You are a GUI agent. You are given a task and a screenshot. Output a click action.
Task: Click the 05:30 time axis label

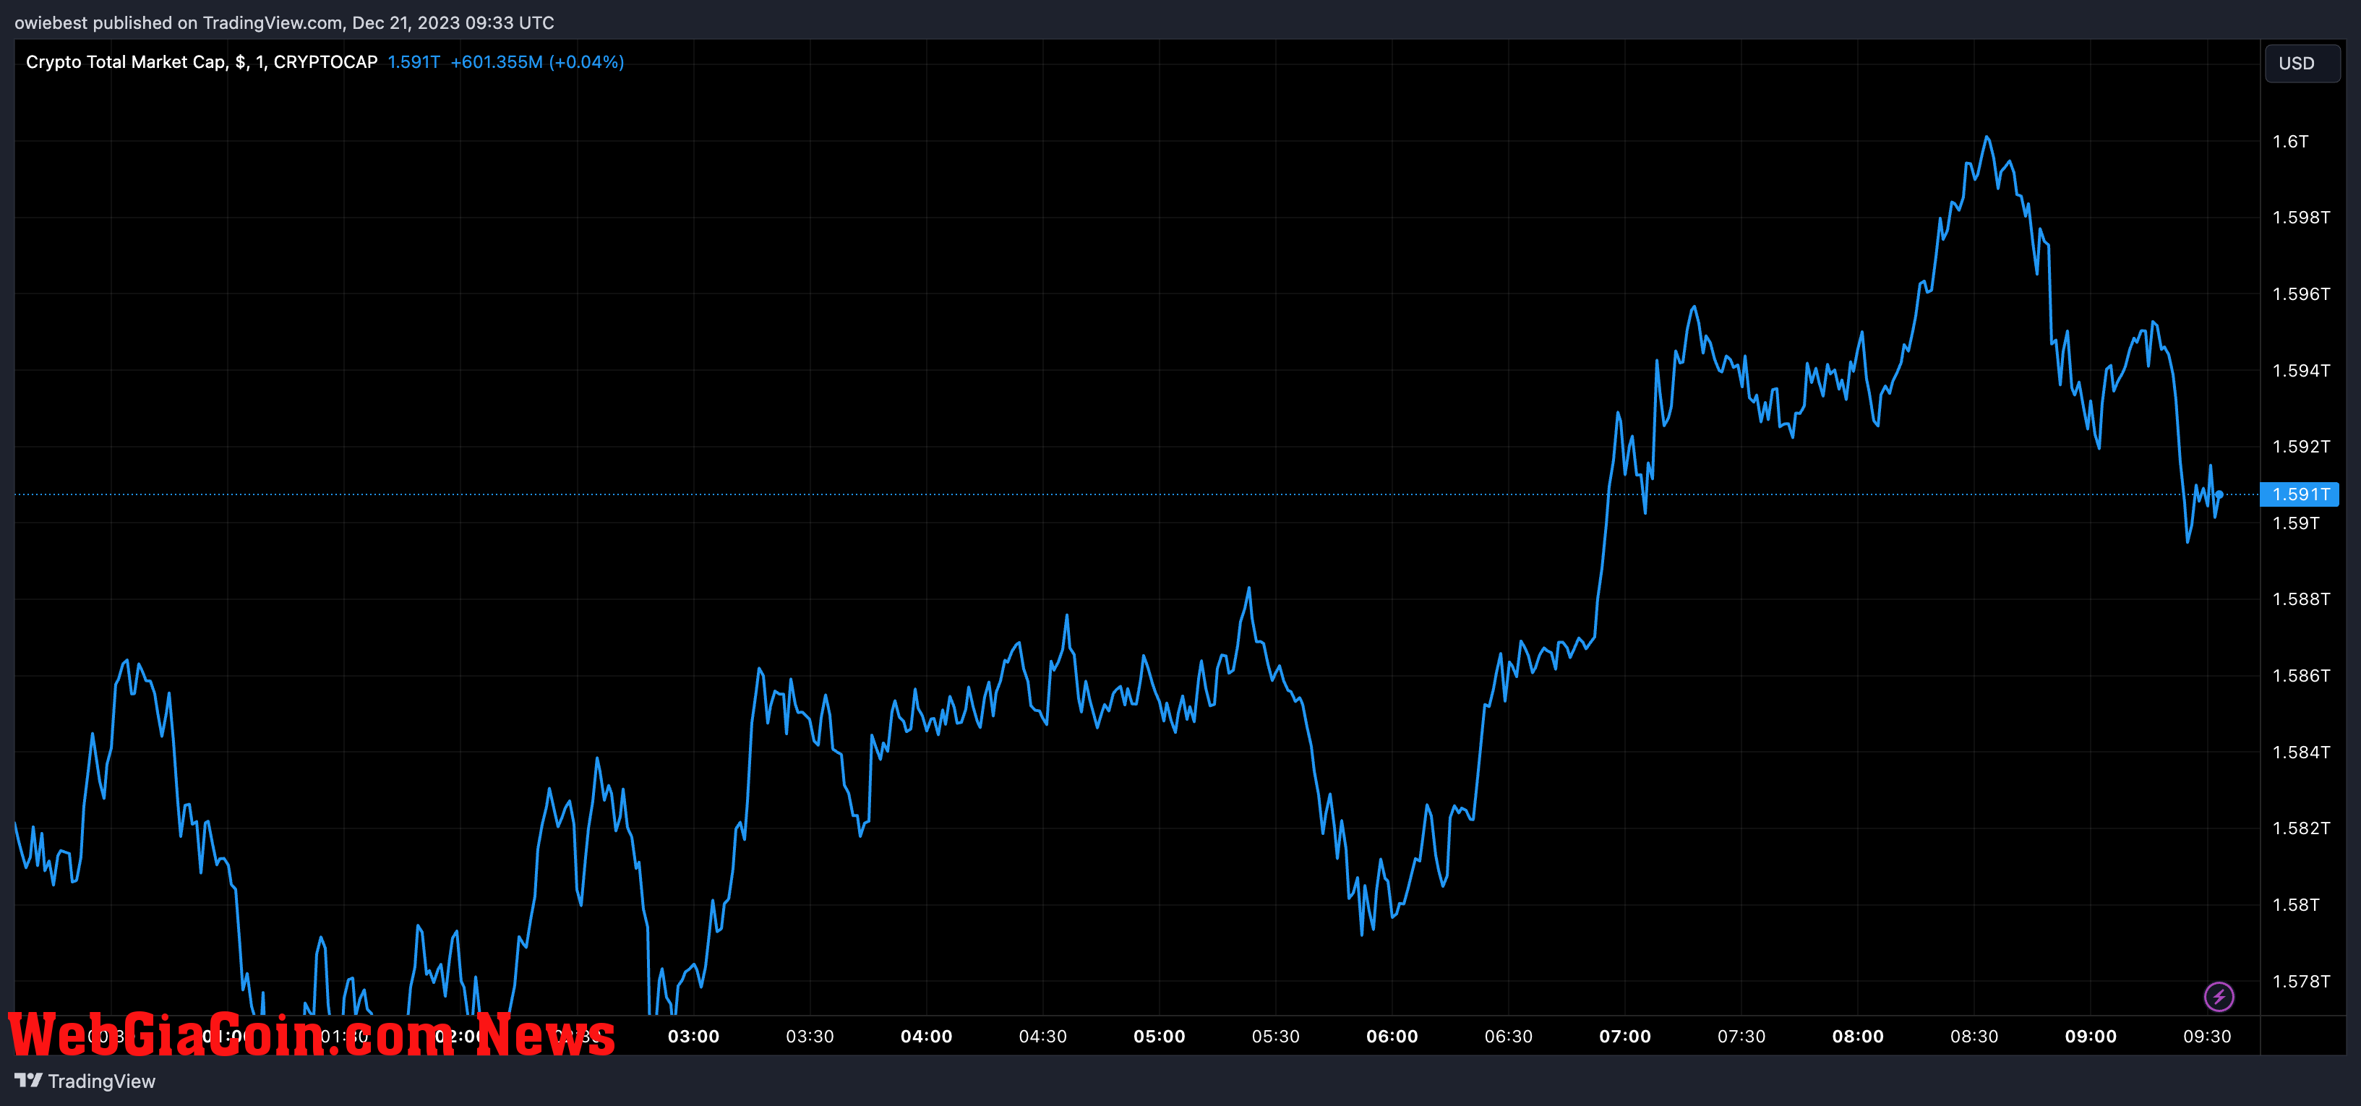[x=1276, y=1037]
